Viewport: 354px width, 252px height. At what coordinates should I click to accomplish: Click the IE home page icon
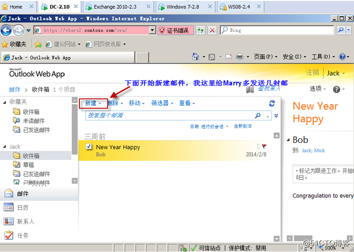pyautogui.click(x=196, y=56)
